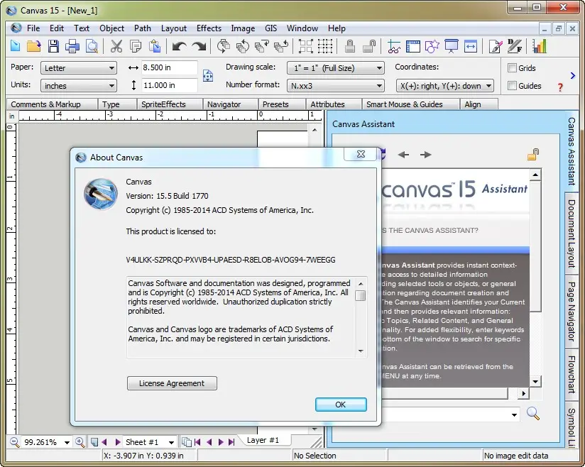
Task: Jump to first layer arrow icon
Action: click(197, 442)
